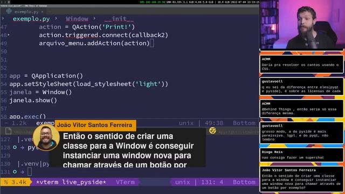Toggle the fold marker on line 48

coord(9,34)
